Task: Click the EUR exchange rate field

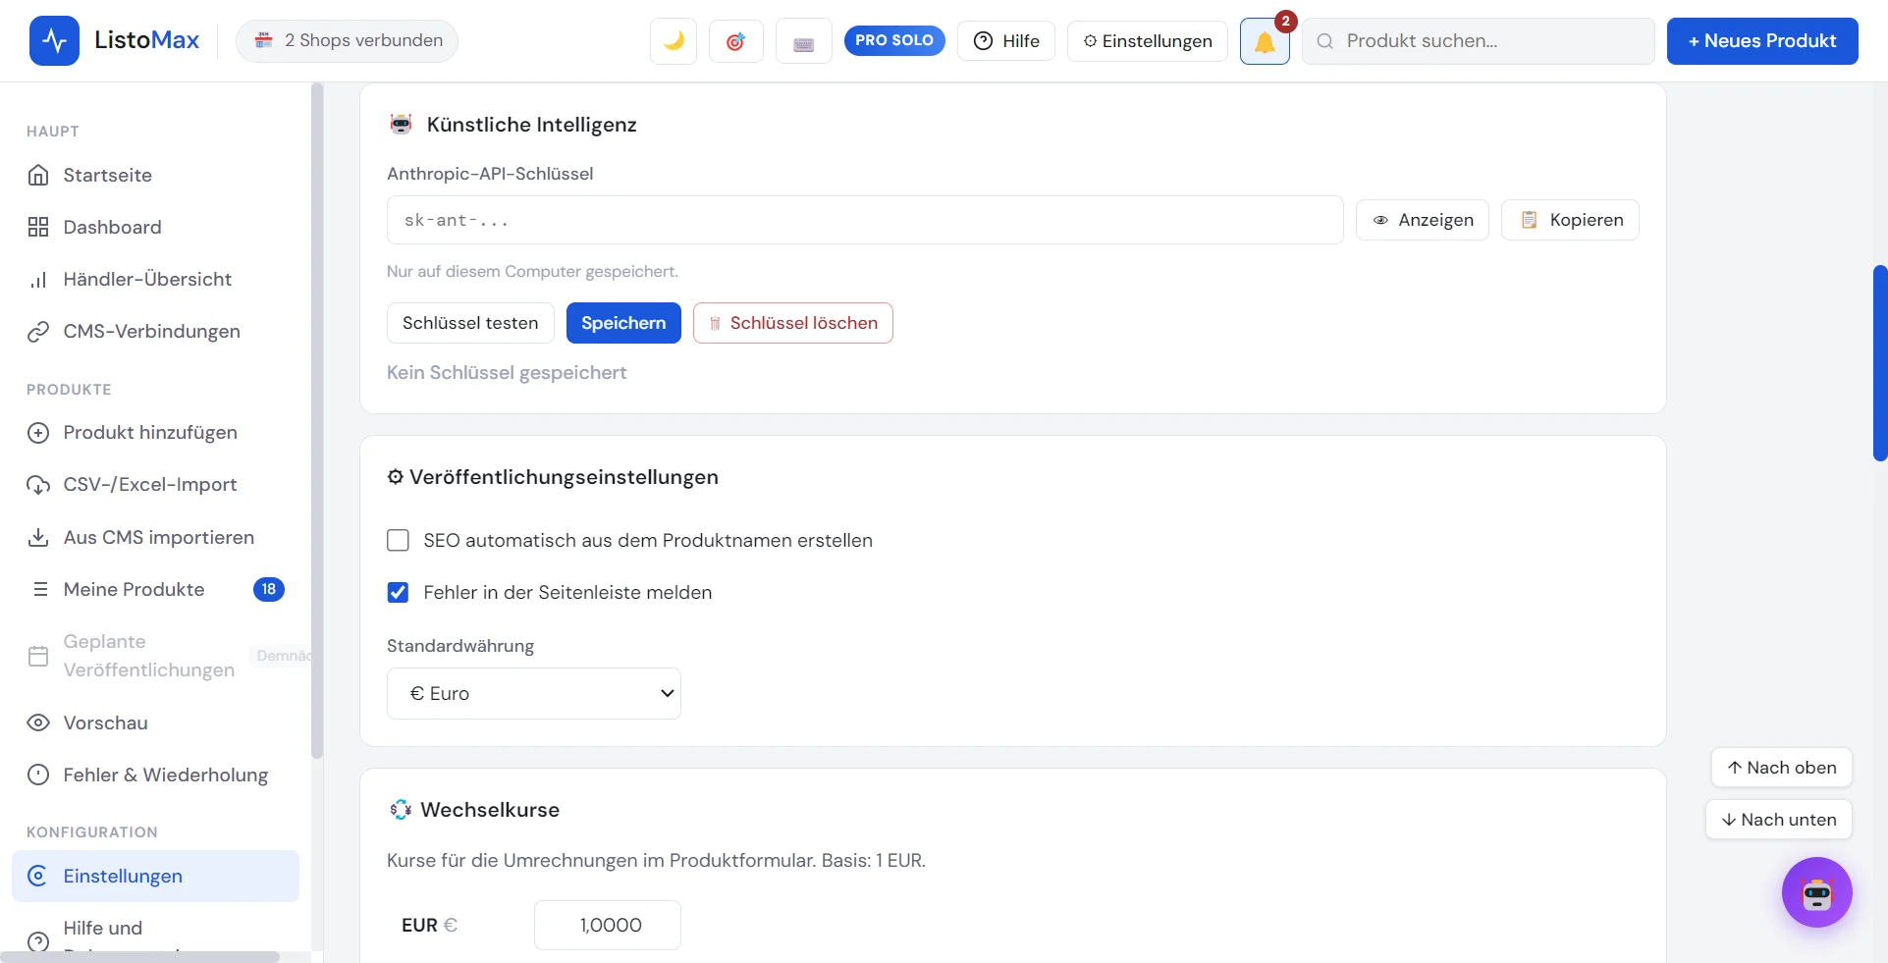Action: pyautogui.click(x=608, y=925)
